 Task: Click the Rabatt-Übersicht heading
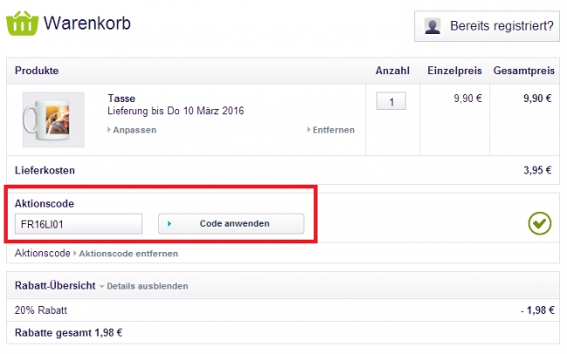[x=54, y=285]
